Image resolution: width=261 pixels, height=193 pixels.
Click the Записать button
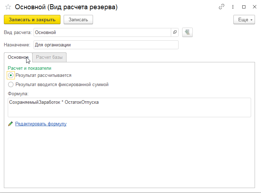click(x=78, y=20)
